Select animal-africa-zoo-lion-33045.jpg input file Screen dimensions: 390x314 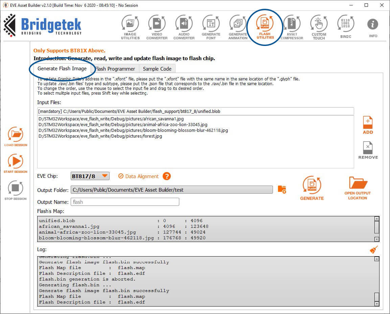[123, 125]
